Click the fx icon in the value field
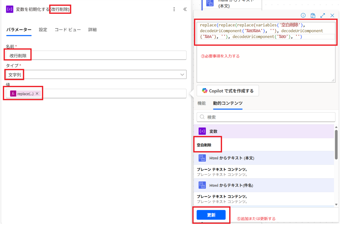The image size is (340, 225). tap(13, 94)
